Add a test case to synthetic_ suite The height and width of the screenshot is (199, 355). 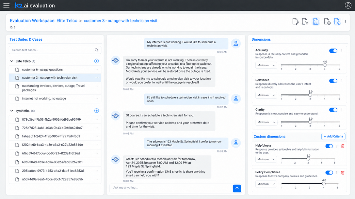pos(96,111)
